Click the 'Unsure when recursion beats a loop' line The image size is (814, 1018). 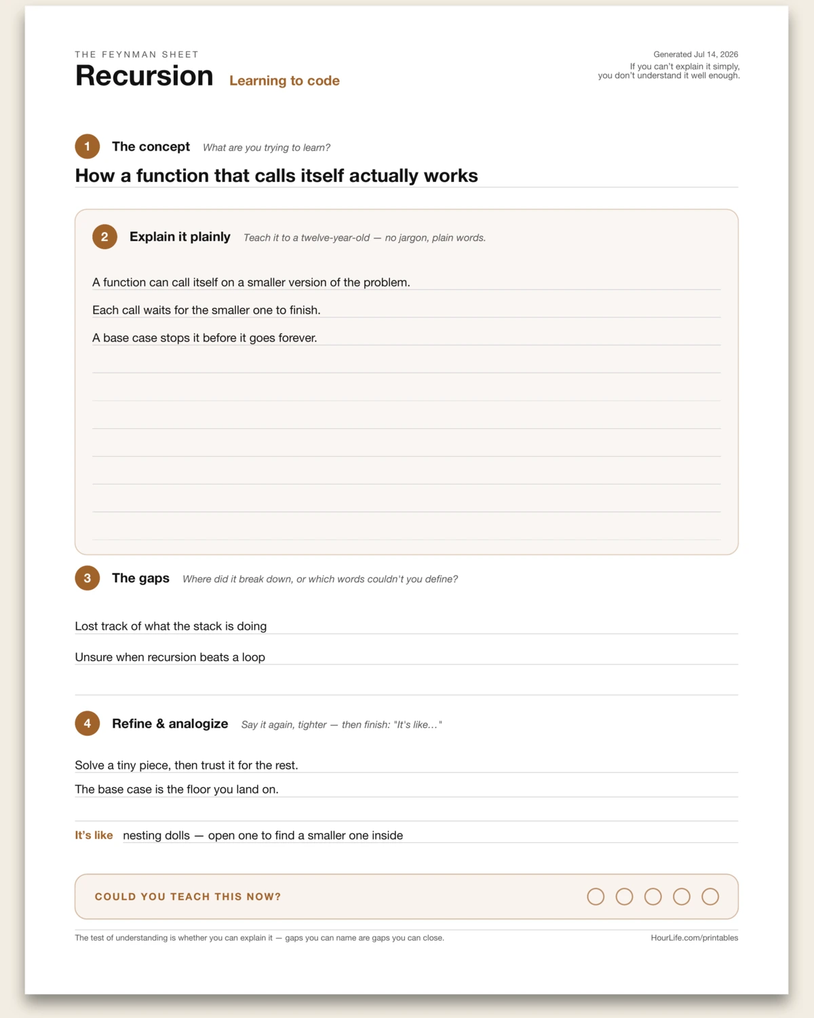pyautogui.click(x=406, y=657)
